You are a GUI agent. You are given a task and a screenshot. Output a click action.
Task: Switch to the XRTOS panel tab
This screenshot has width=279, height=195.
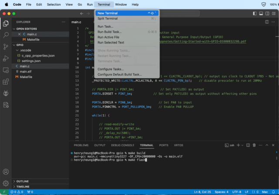click(178, 145)
